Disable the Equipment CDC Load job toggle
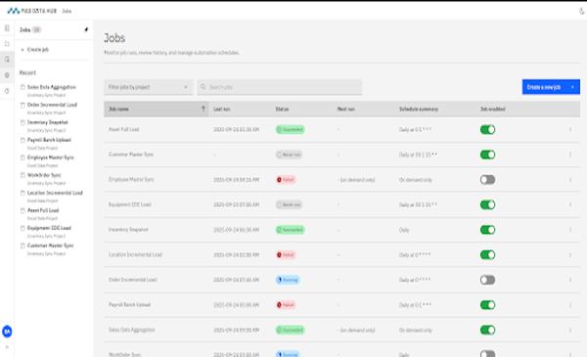Image resolution: width=587 pixels, height=357 pixels. pos(487,204)
